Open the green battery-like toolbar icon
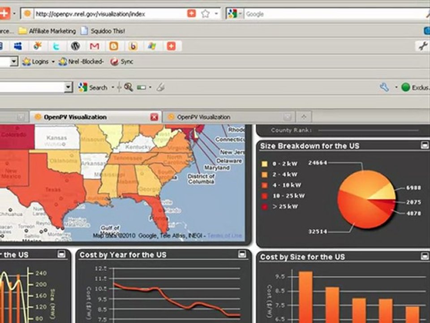Screen dimensions: 430x323 pos(142,87)
